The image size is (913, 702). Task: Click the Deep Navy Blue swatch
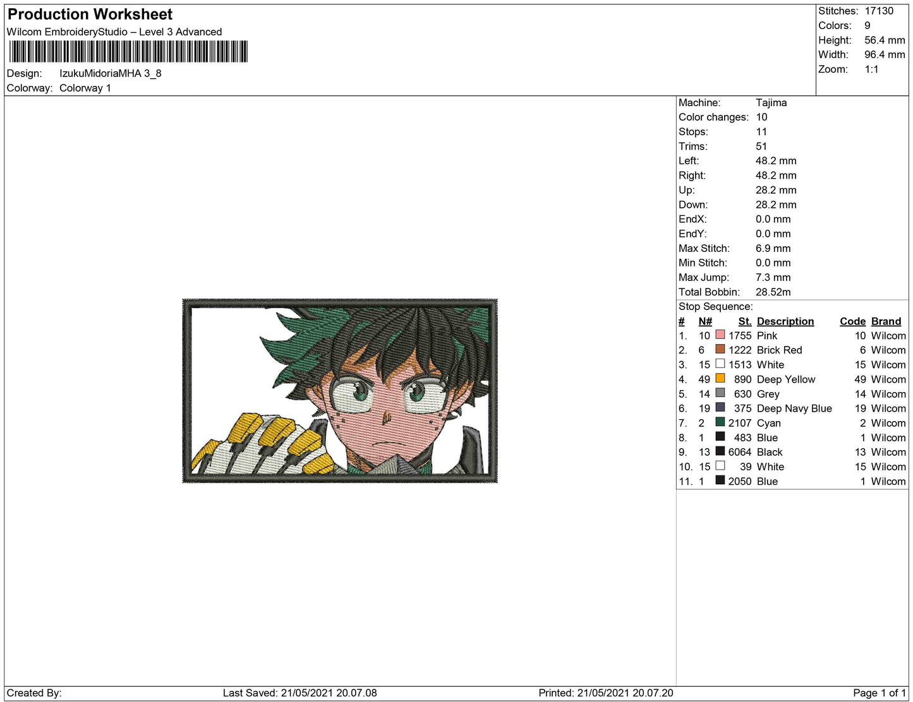point(720,407)
